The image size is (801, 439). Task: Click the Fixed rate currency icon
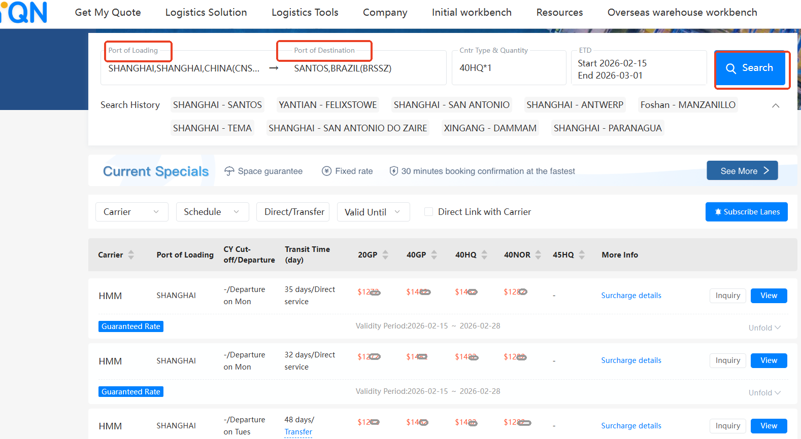tap(327, 171)
